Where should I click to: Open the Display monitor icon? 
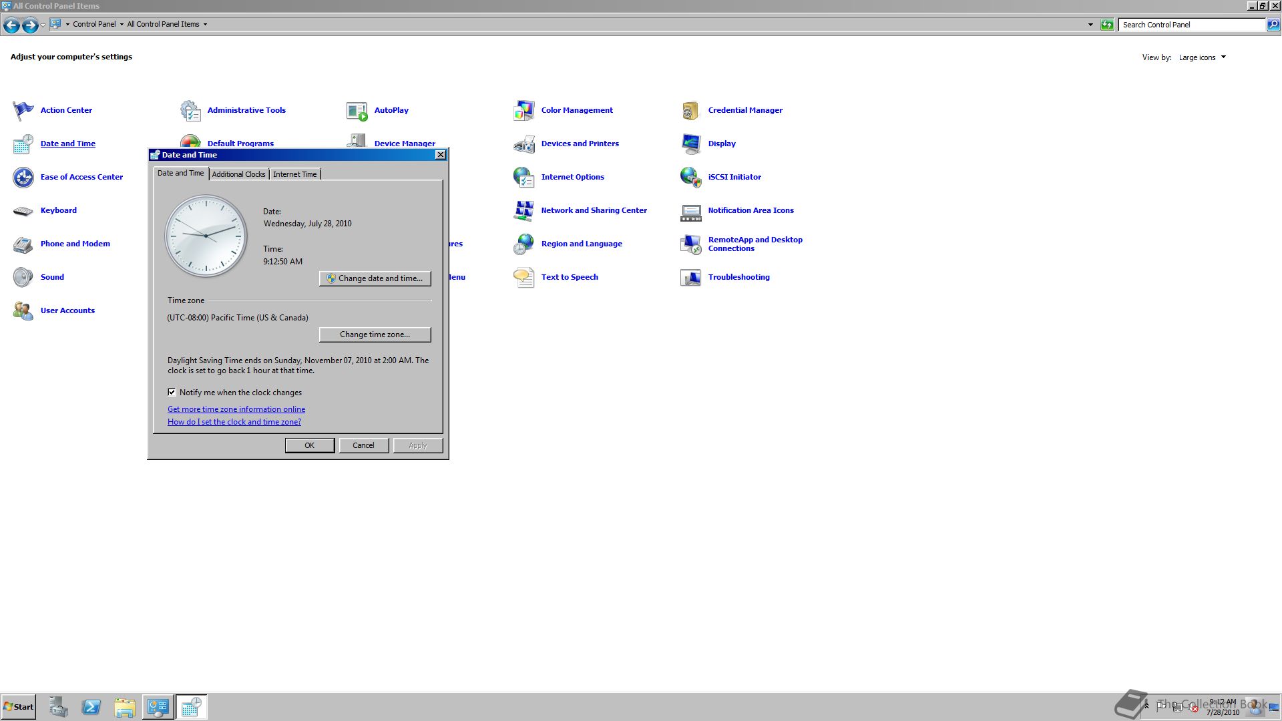691,144
